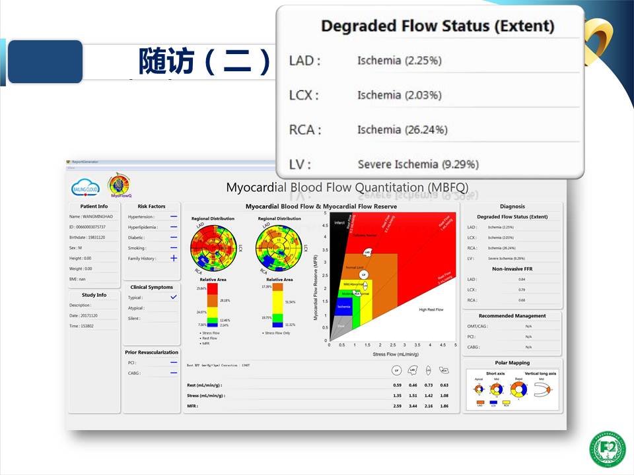Click the MyoFlowQ application logo
634x475 pixels.
(120, 185)
